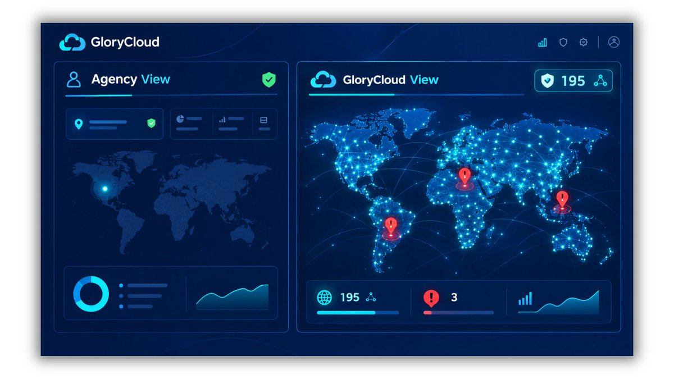The height and width of the screenshot is (379, 674).
Task: Click the red progress bar under alerts
Action: (x=458, y=313)
